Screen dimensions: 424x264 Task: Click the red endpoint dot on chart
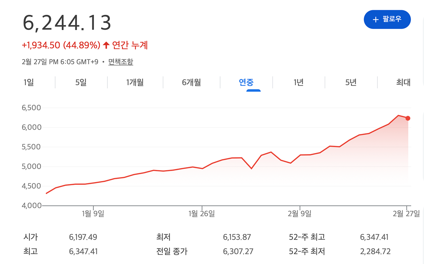(x=408, y=118)
